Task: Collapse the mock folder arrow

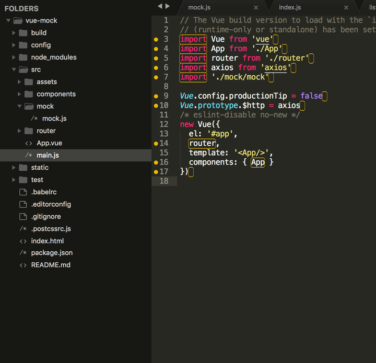Action: (19, 106)
